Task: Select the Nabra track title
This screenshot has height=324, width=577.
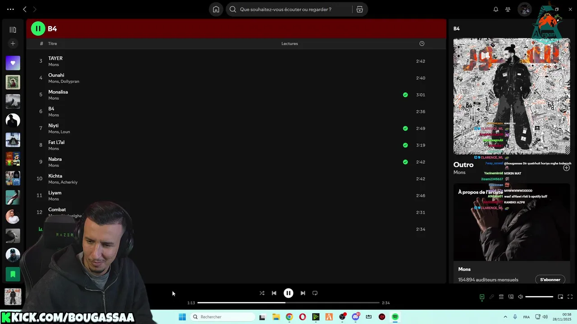Action: click(55, 159)
